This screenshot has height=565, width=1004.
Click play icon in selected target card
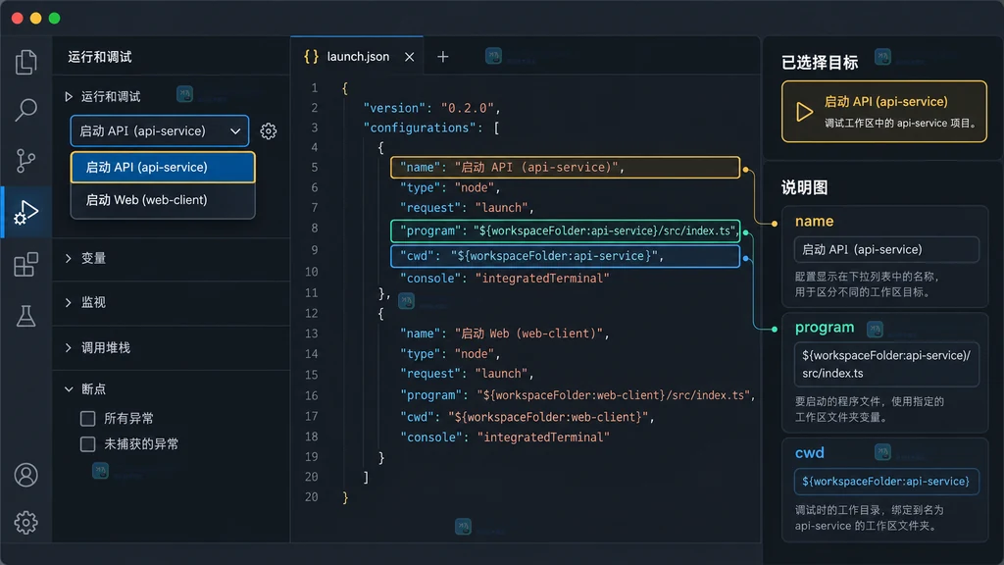pos(804,112)
